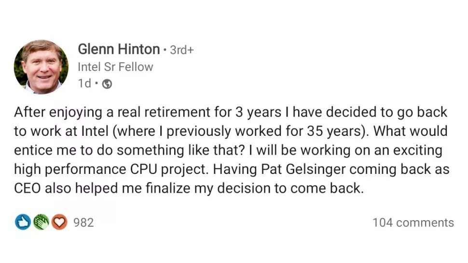468x263 pixels.
Task: Open the Glenn Hinton profile name link
Action: click(119, 49)
